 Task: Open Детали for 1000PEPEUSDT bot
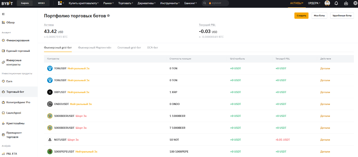tap(325, 152)
